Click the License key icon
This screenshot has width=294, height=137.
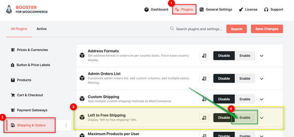coord(241,9)
